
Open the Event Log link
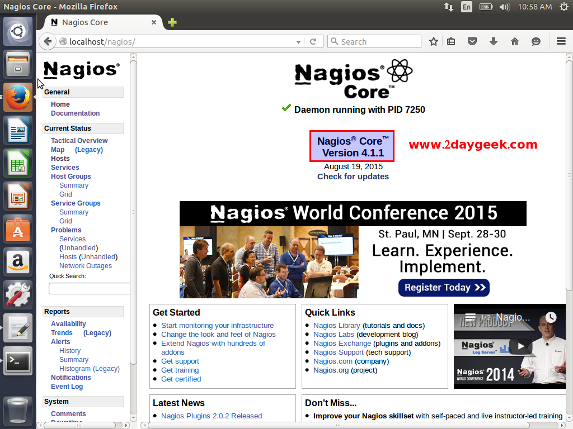tap(67, 387)
